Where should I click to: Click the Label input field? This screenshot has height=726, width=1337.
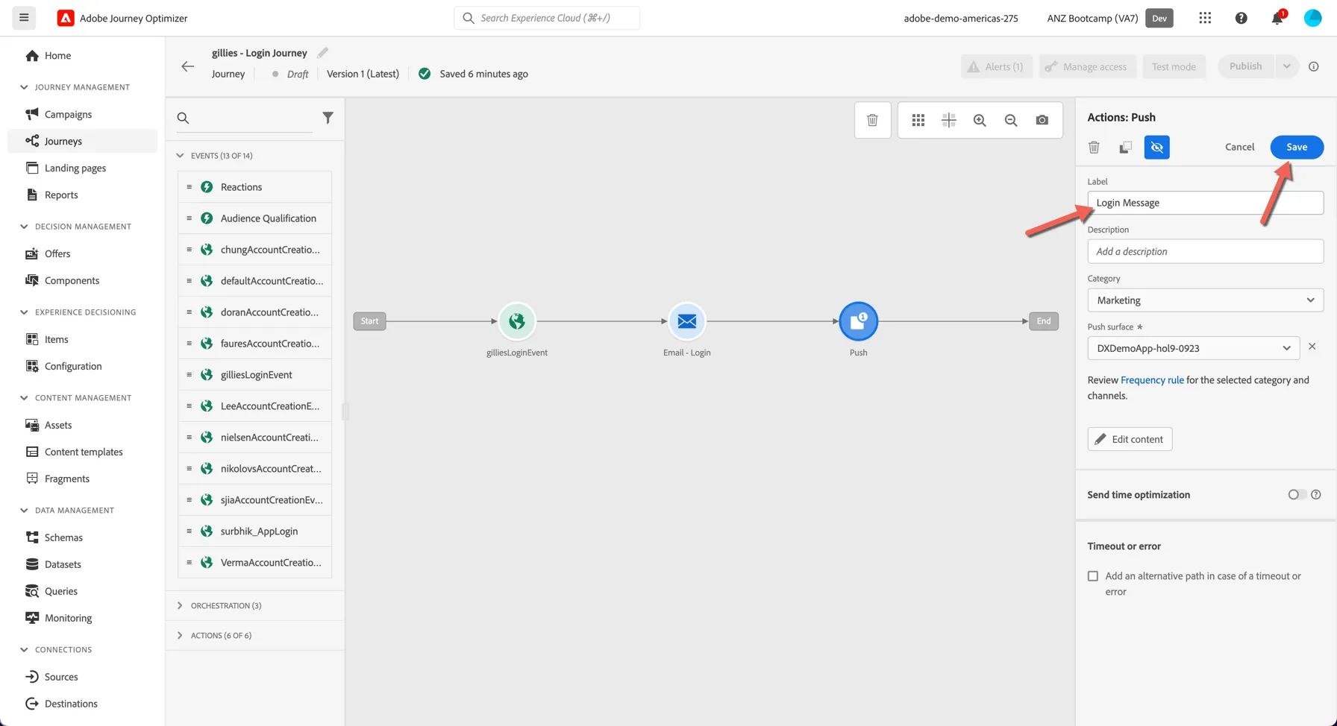point(1206,203)
